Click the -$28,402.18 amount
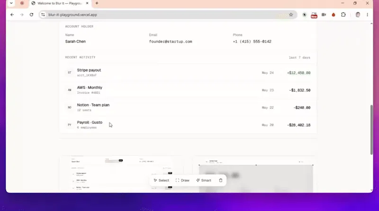 [x=299, y=125]
